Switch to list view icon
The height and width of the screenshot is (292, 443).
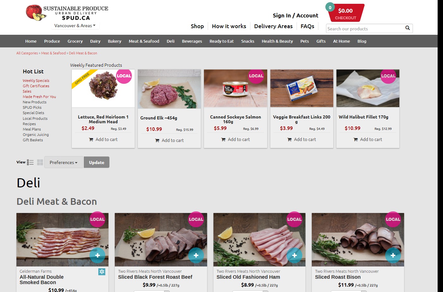[30, 162]
